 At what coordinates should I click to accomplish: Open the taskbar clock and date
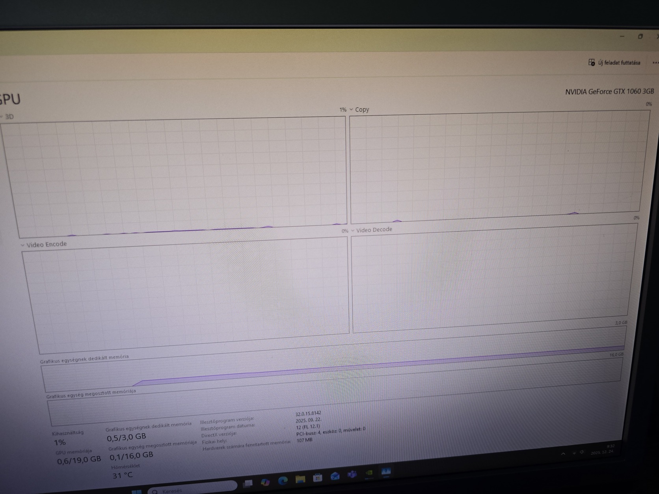point(603,449)
